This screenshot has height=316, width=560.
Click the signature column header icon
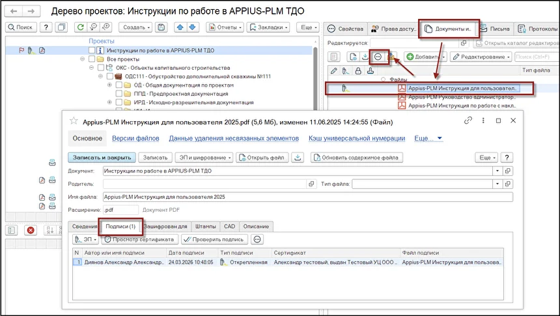point(346,71)
